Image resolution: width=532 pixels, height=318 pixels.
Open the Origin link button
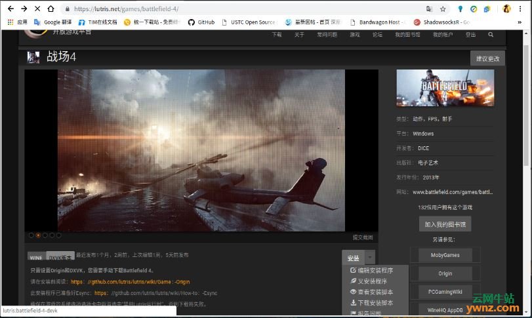click(x=445, y=273)
